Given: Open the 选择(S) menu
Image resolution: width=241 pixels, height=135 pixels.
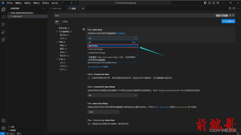Looking at the screenshot, I should 27,3.
